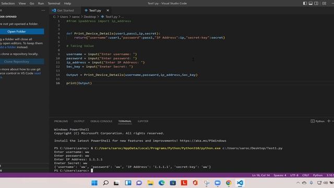Click the saroc breadcrumb segment
Screen dimensions: 334x188
76,17
